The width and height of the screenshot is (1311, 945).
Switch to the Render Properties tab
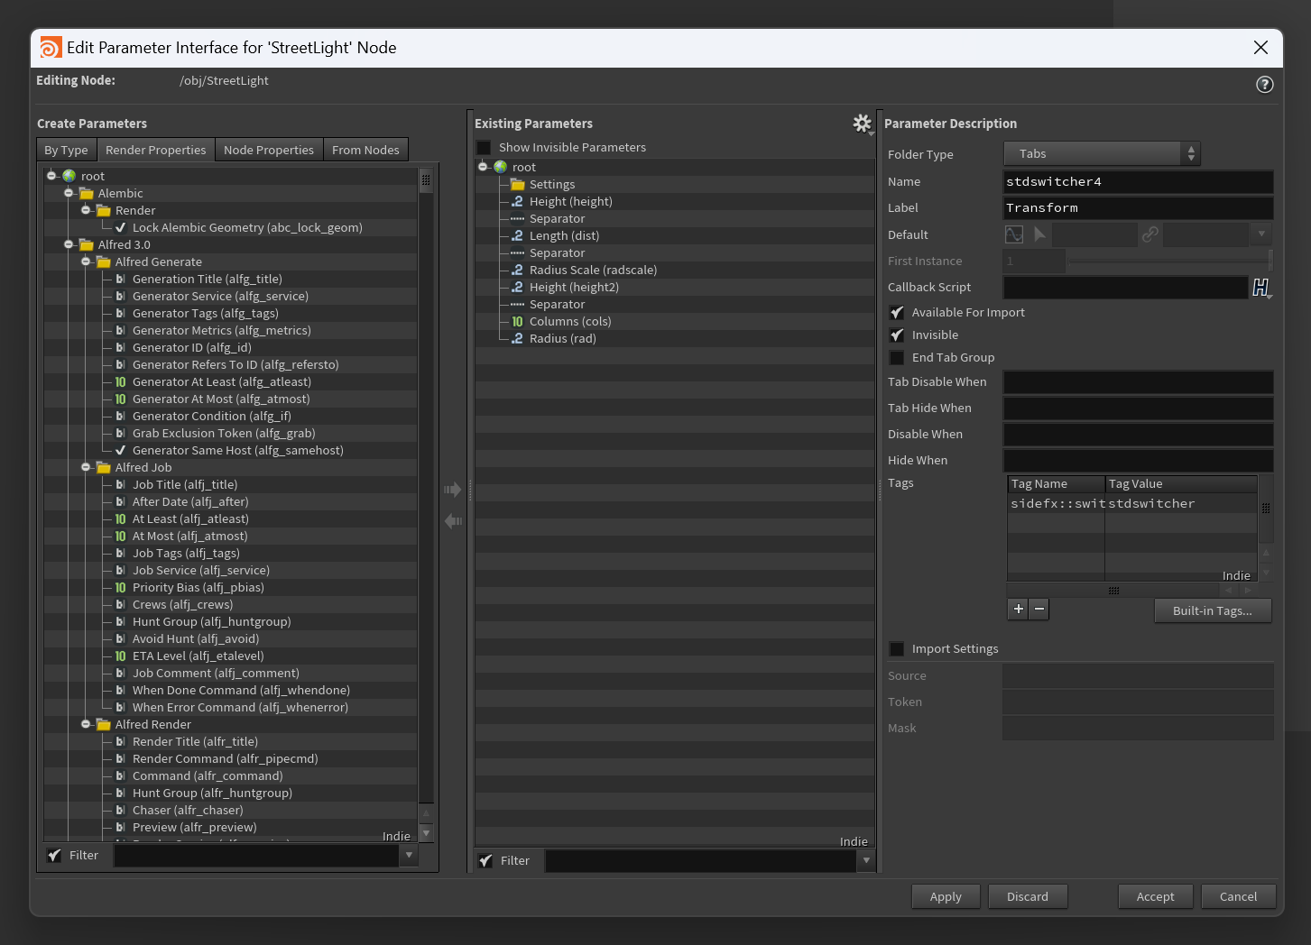[155, 150]
